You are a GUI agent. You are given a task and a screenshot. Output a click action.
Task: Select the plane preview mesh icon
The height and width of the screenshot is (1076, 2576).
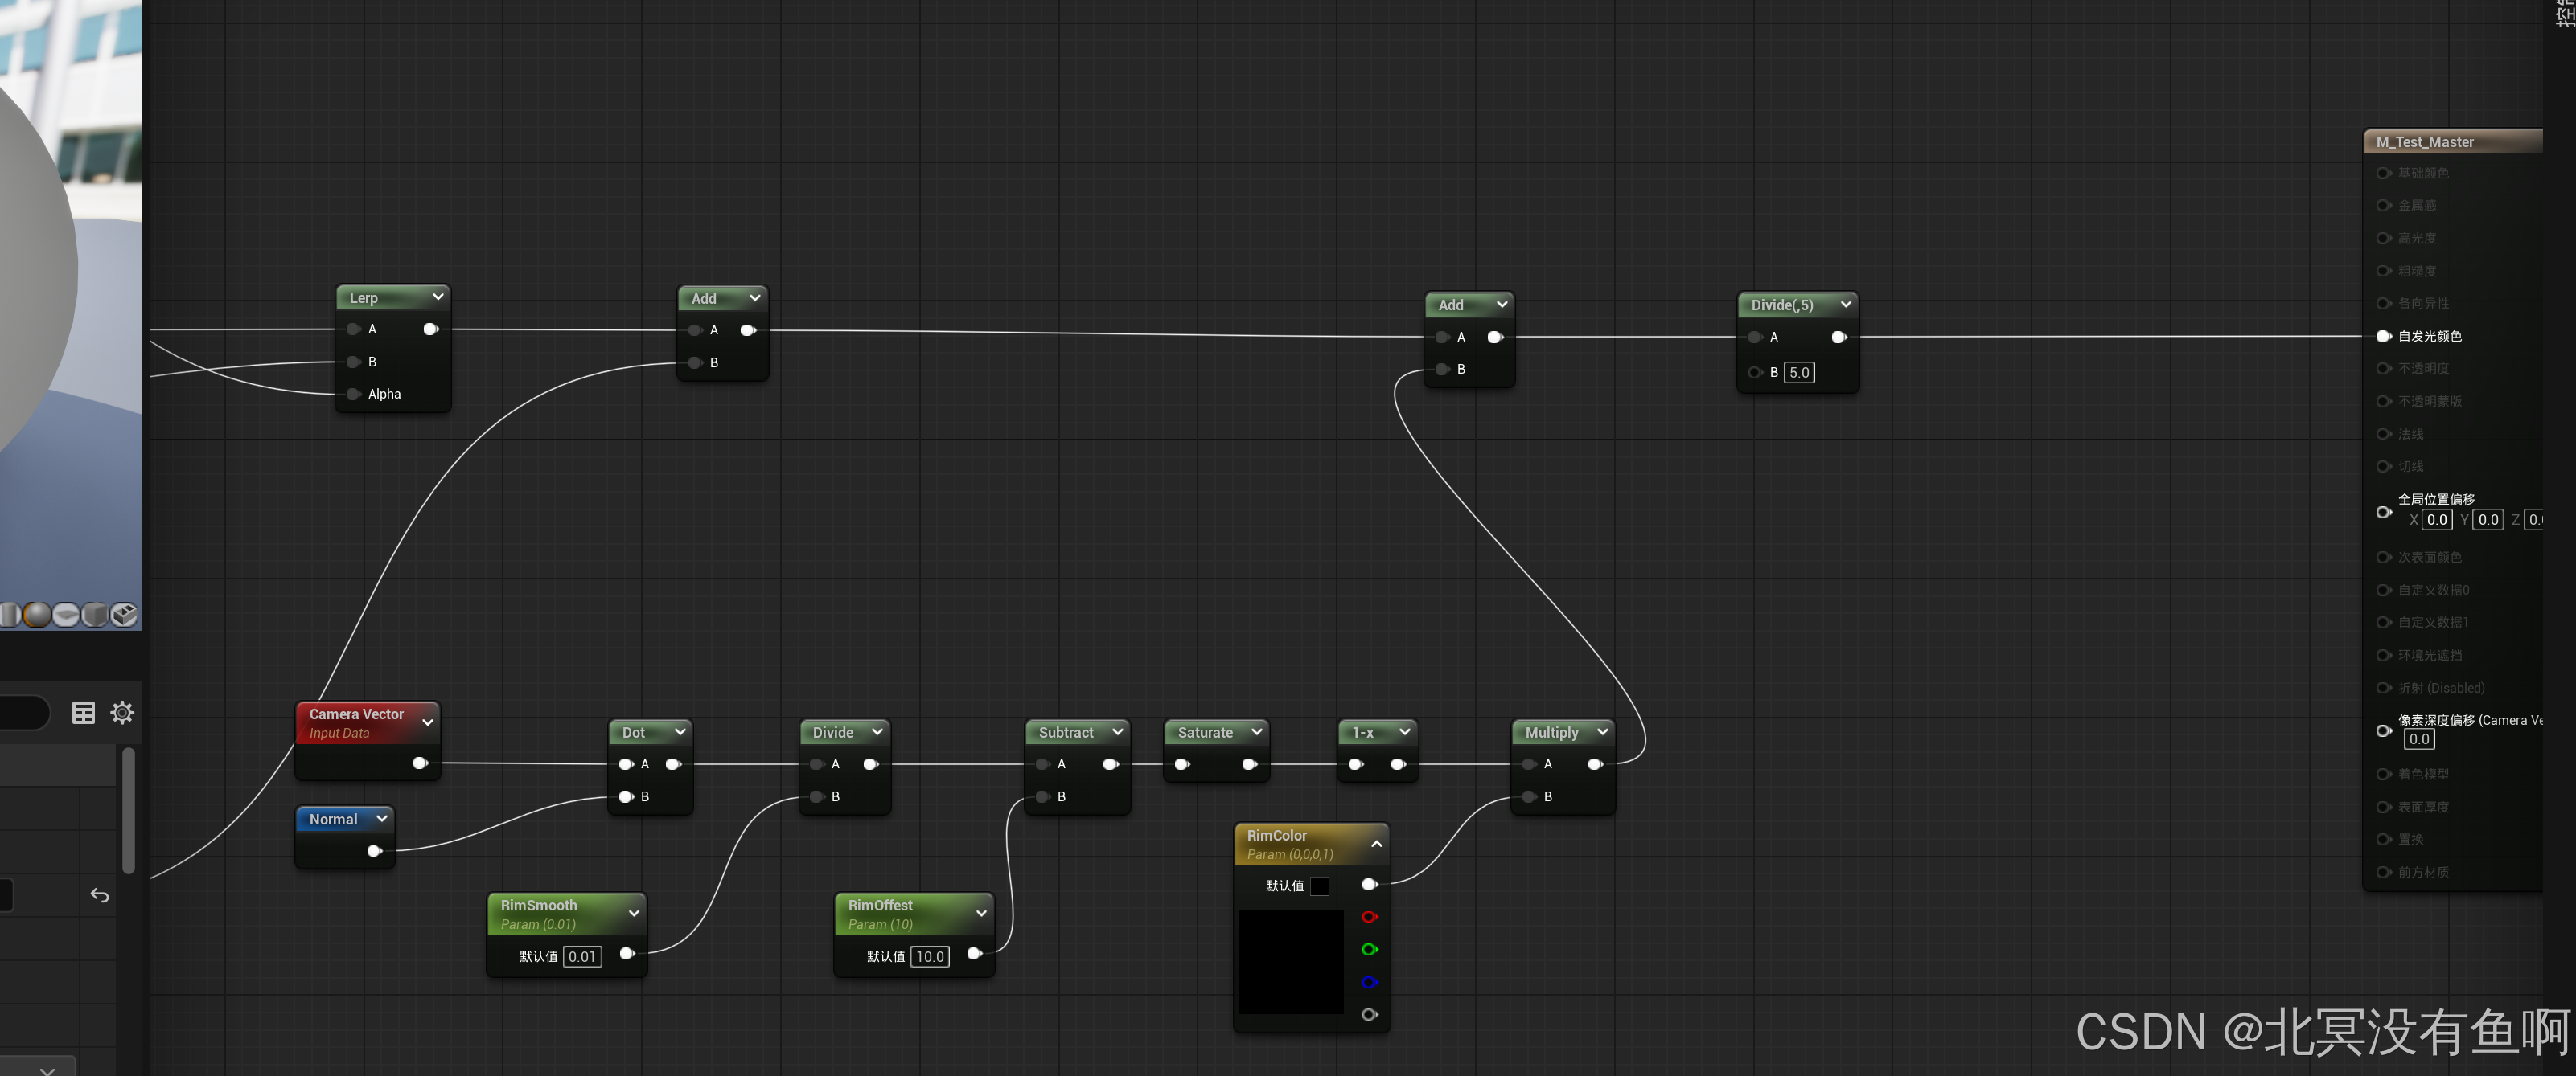(66, 615)
